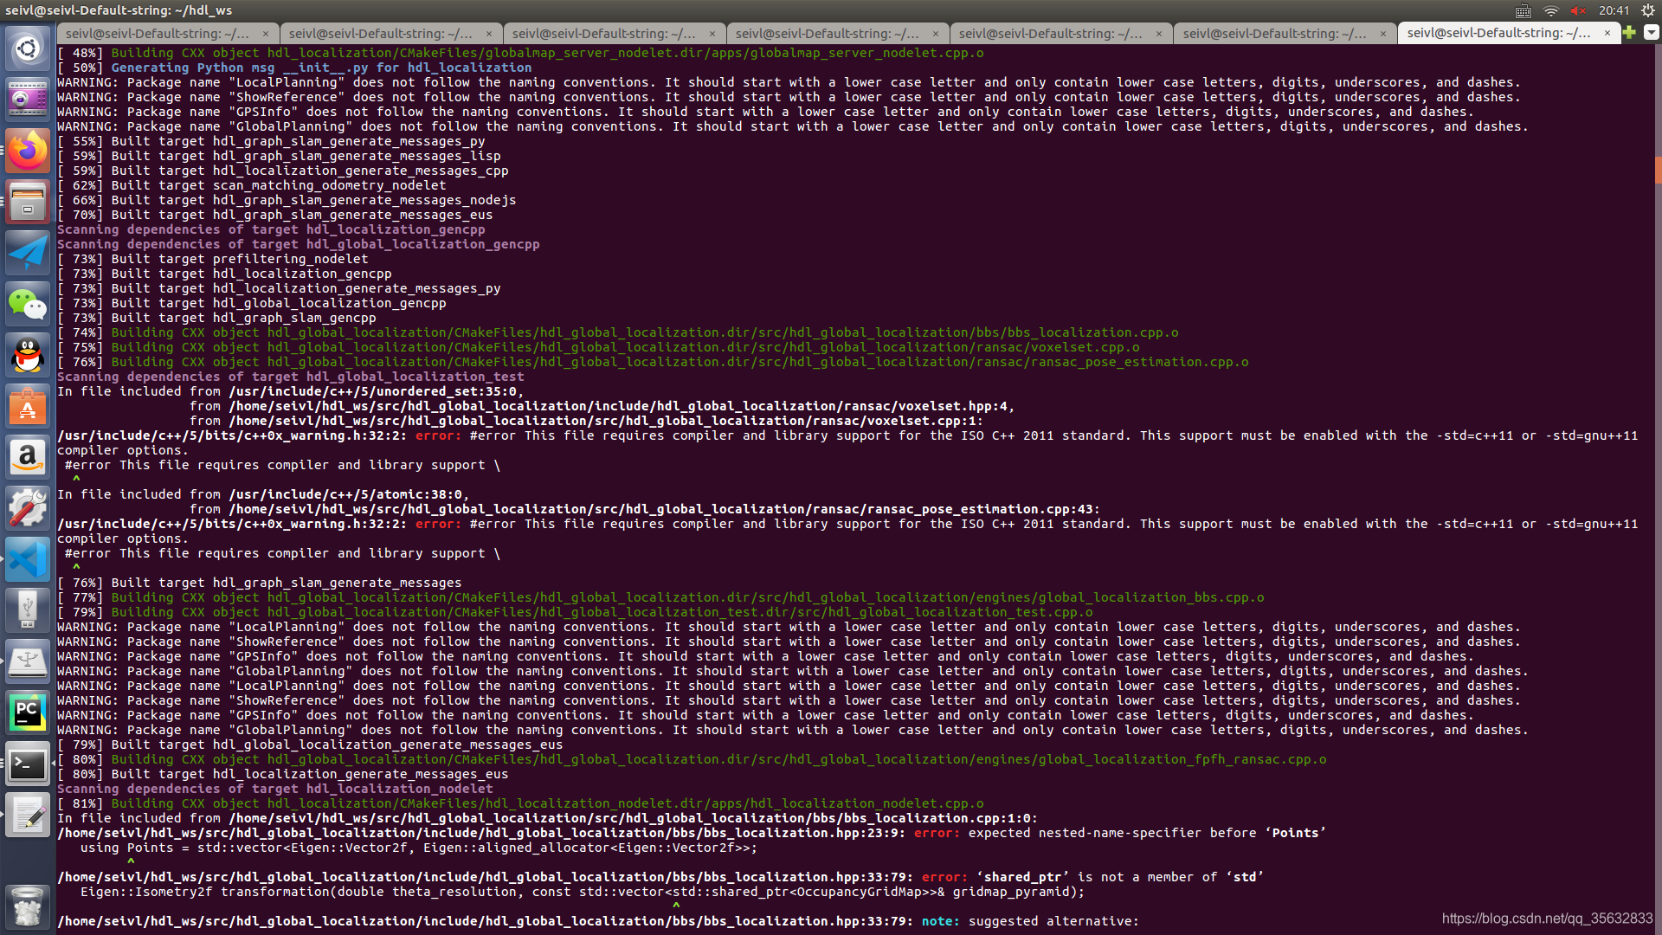
Task: Click the 48% line ending 'globalmap_server_nodelet.cpp.o'
Action: coord(520,53)
